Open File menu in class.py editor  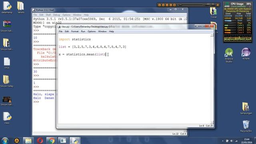tap(60, 31)
